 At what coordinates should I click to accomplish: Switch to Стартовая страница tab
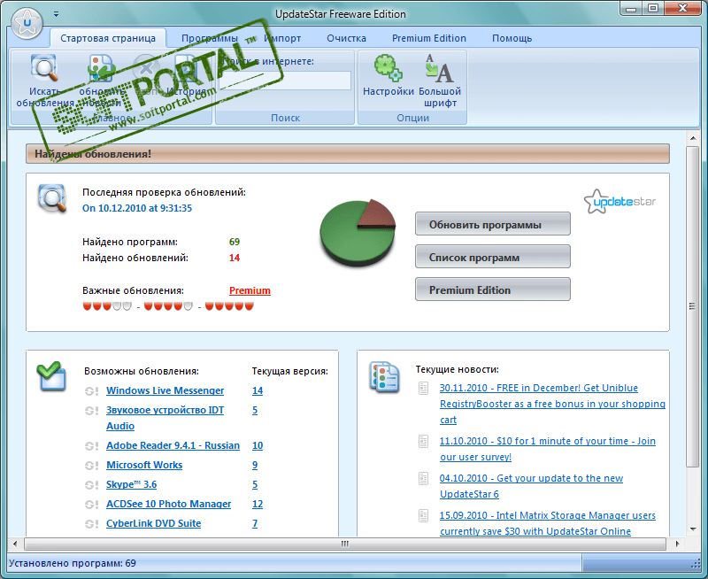[x=108, y=38]
